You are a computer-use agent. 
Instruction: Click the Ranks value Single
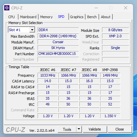pos(115,48)
